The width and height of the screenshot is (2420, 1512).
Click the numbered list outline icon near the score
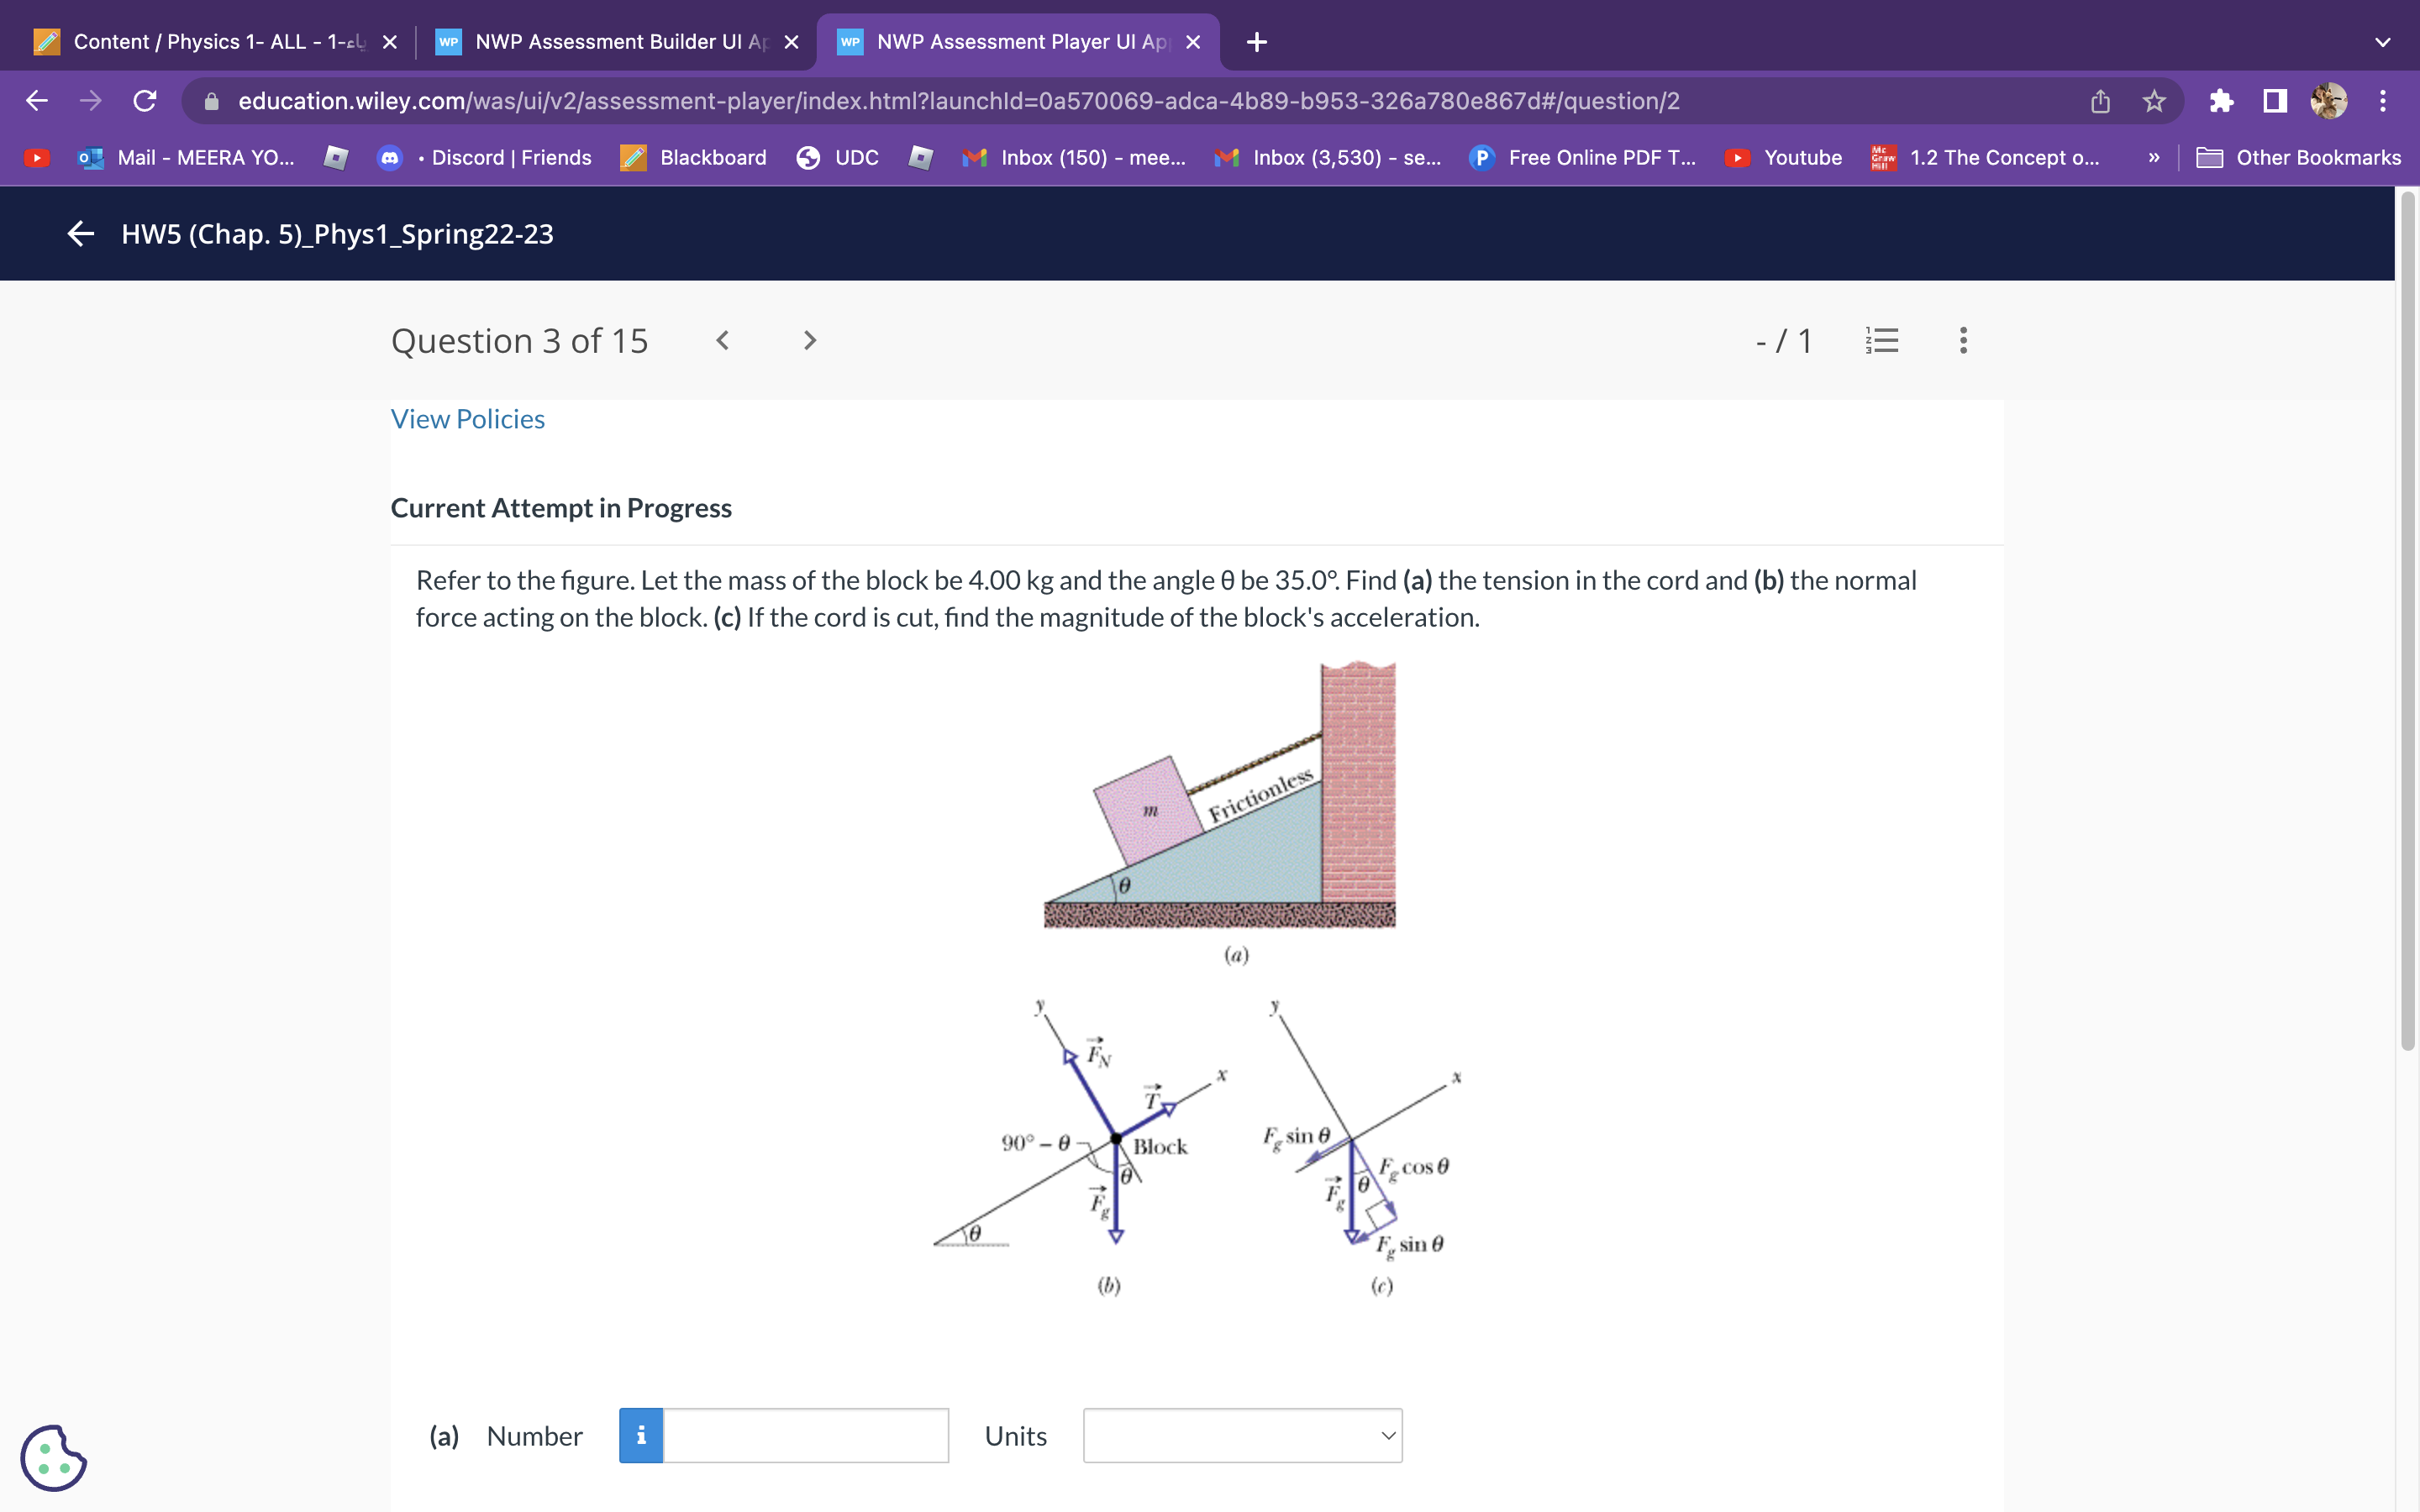point(1882,340)
